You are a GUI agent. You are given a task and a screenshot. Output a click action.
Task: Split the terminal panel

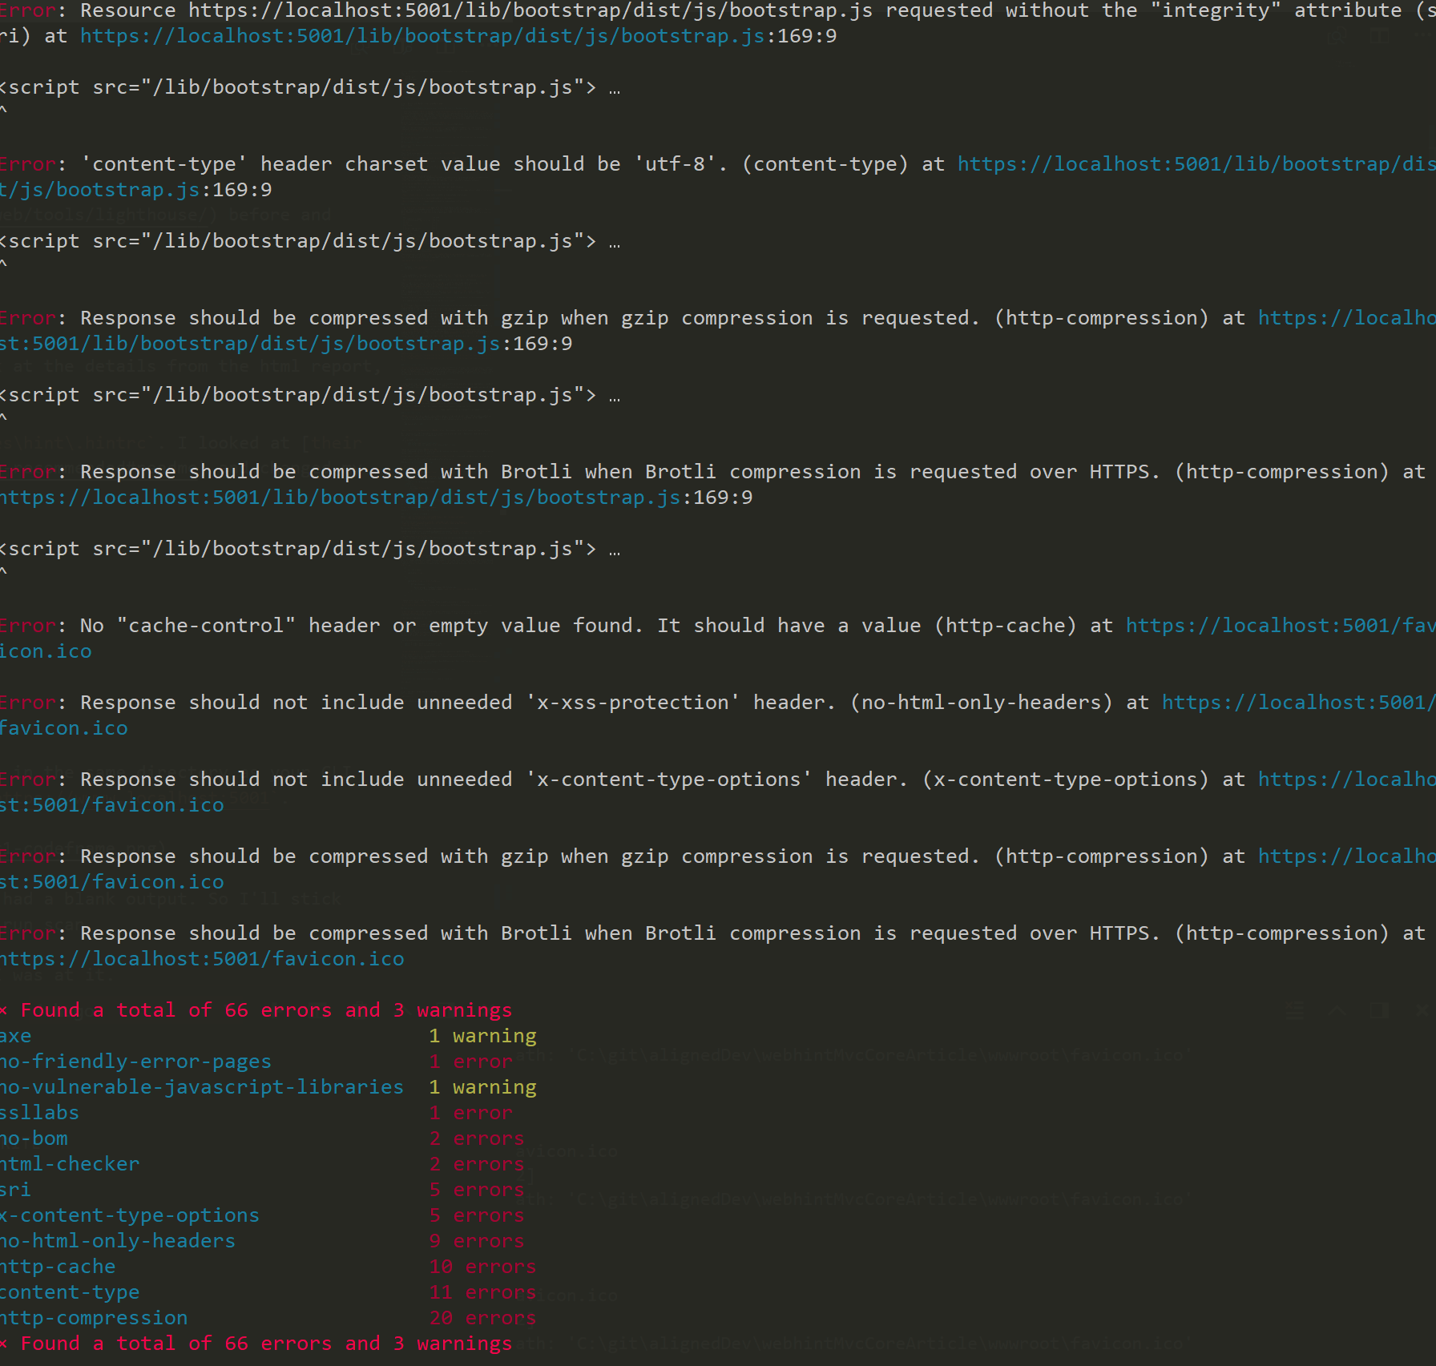tap(1380, 36)
